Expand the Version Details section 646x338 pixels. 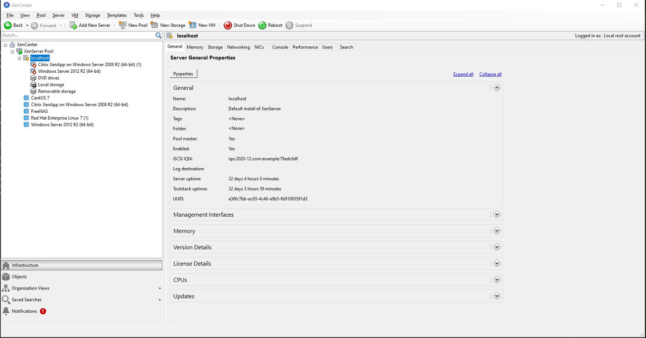(497, 247)
